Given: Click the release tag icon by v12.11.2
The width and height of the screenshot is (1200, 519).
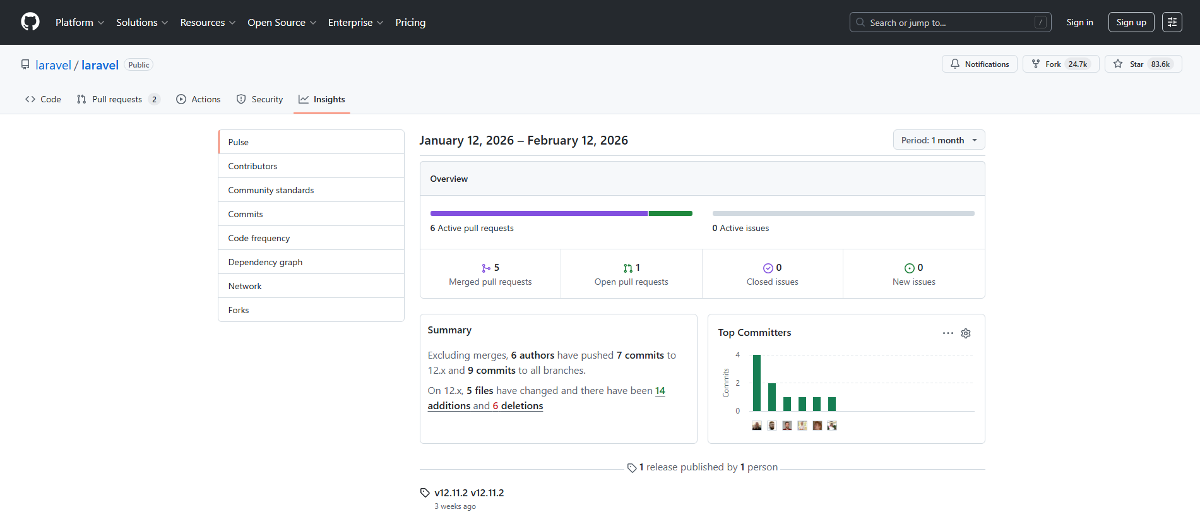Looking at the screenshot, I should point(425,493).
